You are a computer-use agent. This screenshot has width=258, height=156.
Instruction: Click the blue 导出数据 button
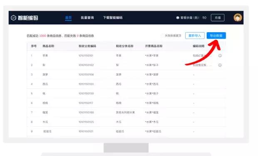[216, 36]
